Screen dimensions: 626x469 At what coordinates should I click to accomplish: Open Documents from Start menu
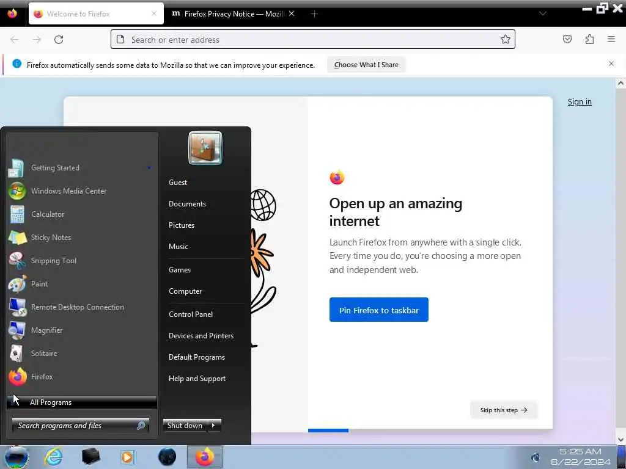187,204
